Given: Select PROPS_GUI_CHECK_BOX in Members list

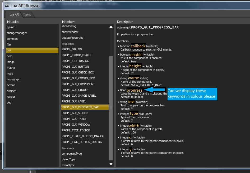Looking at the screenshot, I should (x=85, y=73).
